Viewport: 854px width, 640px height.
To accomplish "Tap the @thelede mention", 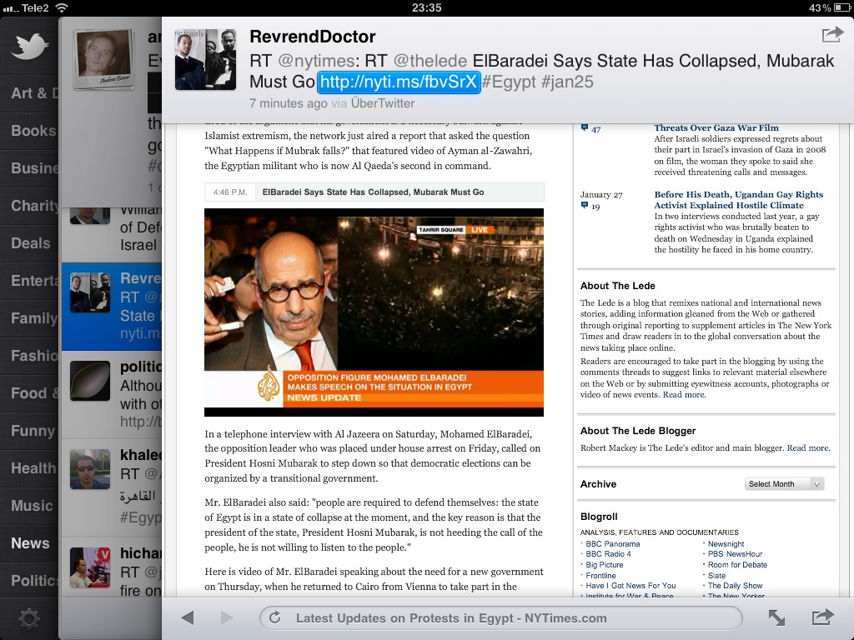I will click(430, 60).
